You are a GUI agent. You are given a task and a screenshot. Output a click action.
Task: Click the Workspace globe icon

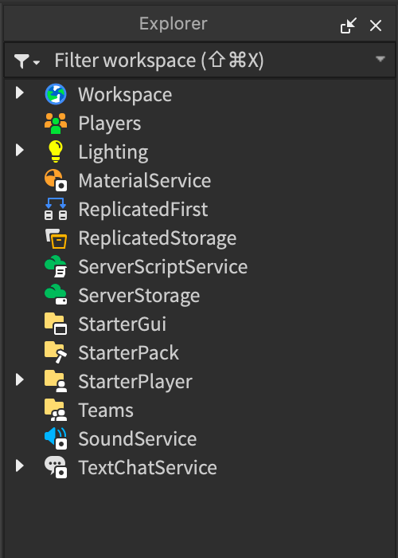point(56,94)
